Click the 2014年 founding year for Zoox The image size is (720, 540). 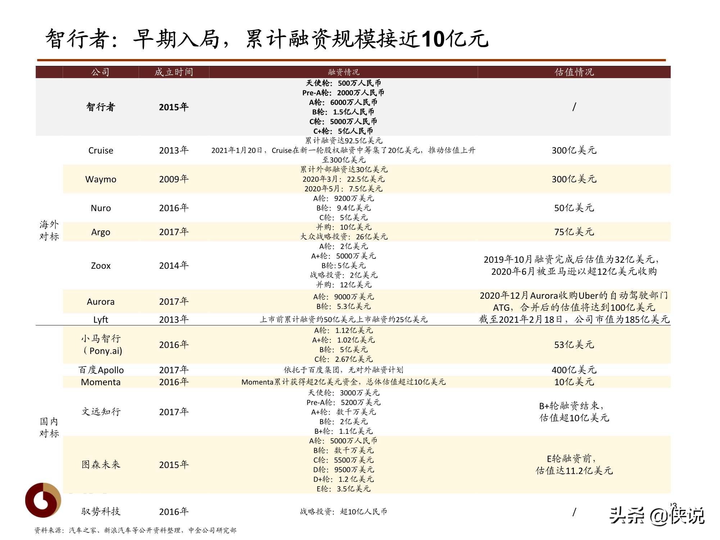[174, 266]
